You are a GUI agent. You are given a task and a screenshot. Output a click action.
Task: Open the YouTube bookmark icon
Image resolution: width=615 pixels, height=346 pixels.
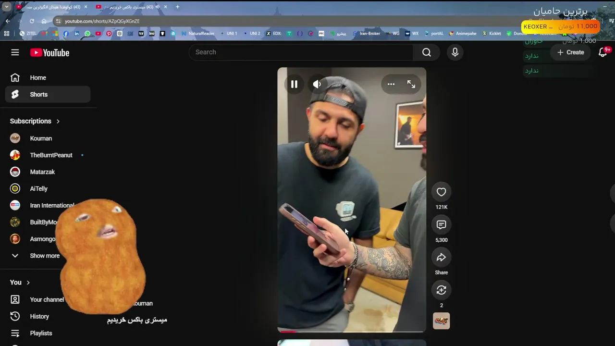click(98, 34)
